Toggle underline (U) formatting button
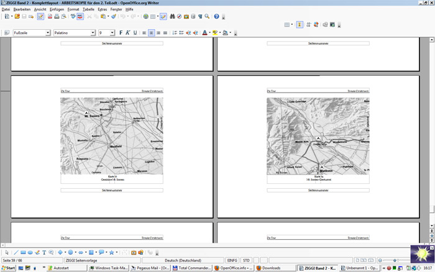This screenshot has height=272, width=435. 135,32
